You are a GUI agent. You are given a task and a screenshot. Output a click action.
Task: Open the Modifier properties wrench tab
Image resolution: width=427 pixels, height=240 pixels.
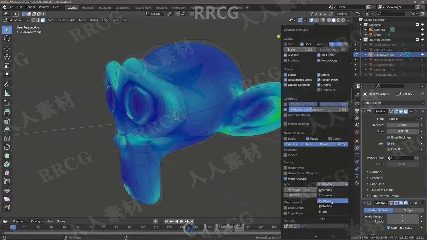(x=357, y=148)
